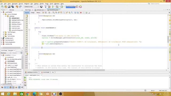Switch to the Design view button

point(33,13)
